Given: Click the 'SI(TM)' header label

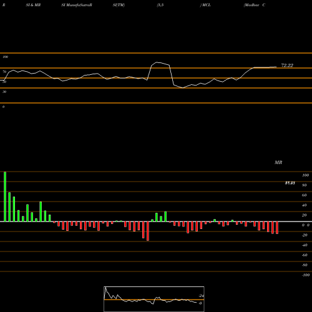Looking at the screenshot, I should (119, 5).
